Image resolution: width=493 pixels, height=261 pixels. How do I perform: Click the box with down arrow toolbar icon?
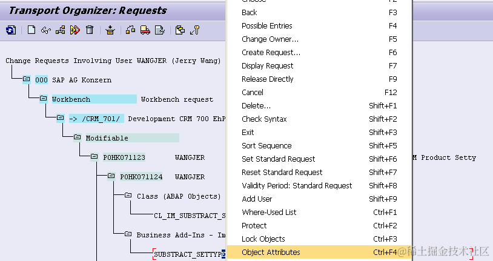click(x=110, y=30)
